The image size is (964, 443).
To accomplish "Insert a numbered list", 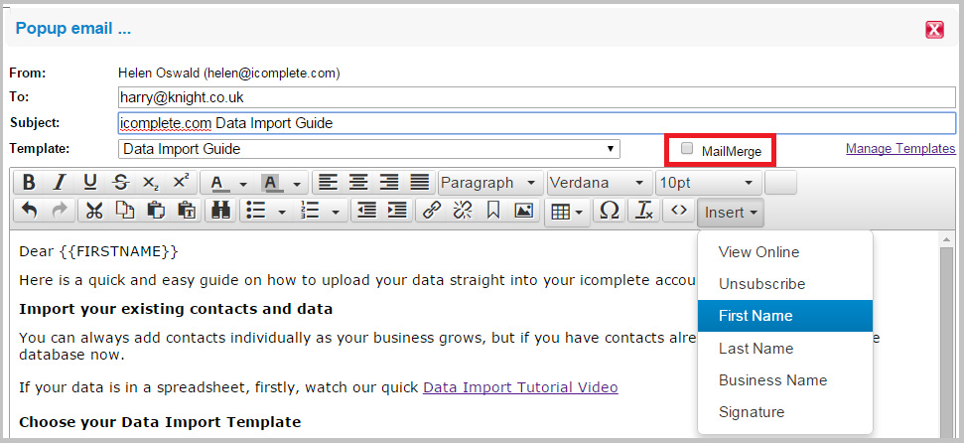I will tap(310, 211).
